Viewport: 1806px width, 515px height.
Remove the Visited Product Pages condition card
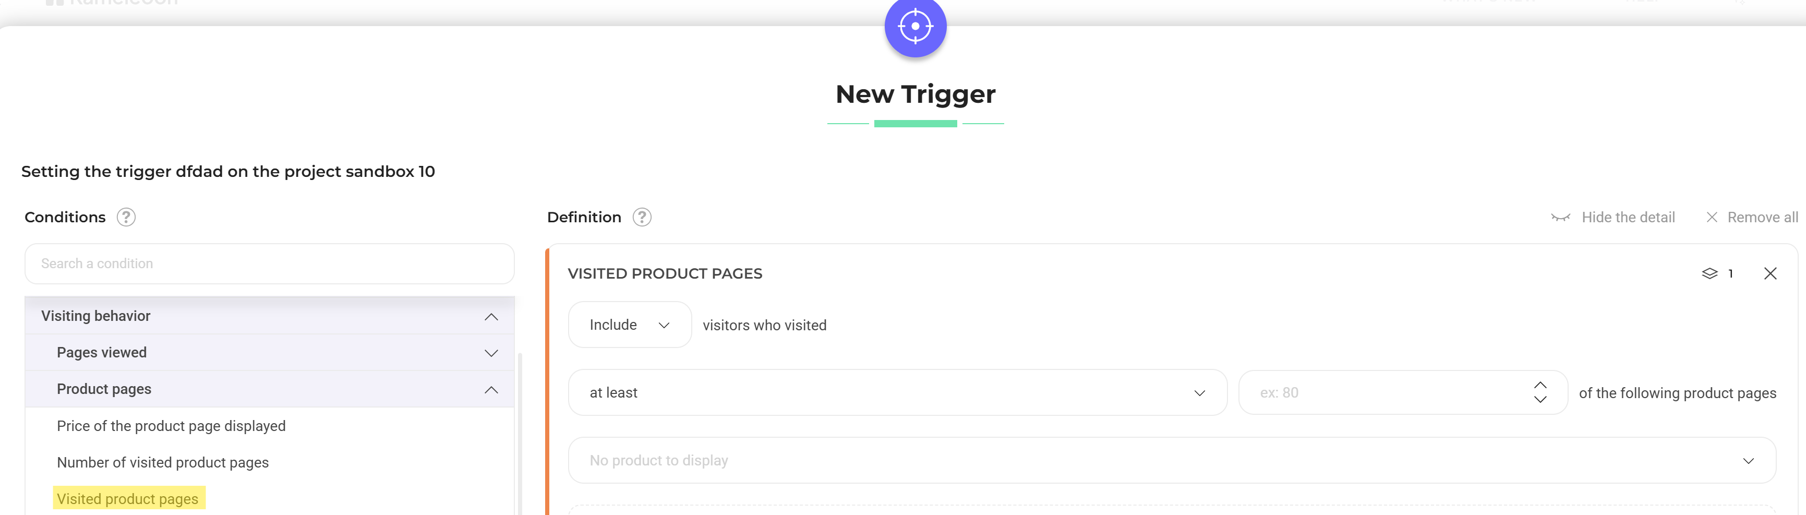(1769, 273)
